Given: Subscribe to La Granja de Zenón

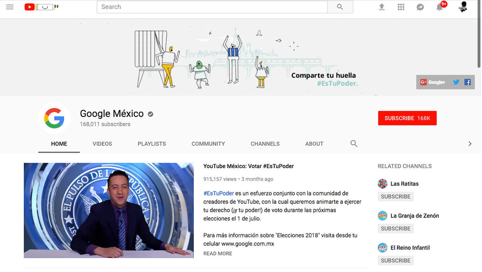Looking at the screenshot, I should coord(396,228).
